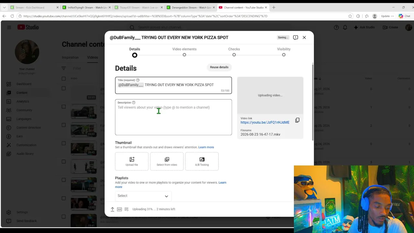Check the box for the 19:41 video

(64, 217)
